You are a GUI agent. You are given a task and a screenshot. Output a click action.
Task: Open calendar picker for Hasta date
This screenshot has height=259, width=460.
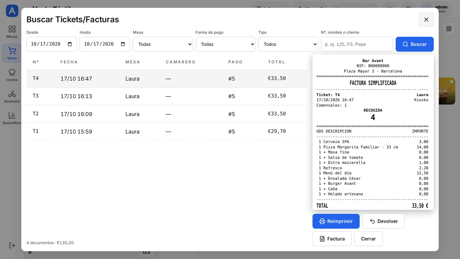123,44
